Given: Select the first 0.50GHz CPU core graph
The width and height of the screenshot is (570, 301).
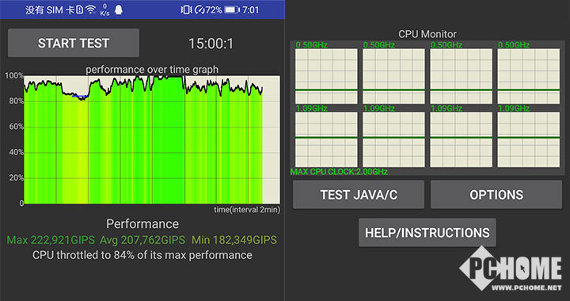Looking at the screenshot, I should [x=326, y=76].
